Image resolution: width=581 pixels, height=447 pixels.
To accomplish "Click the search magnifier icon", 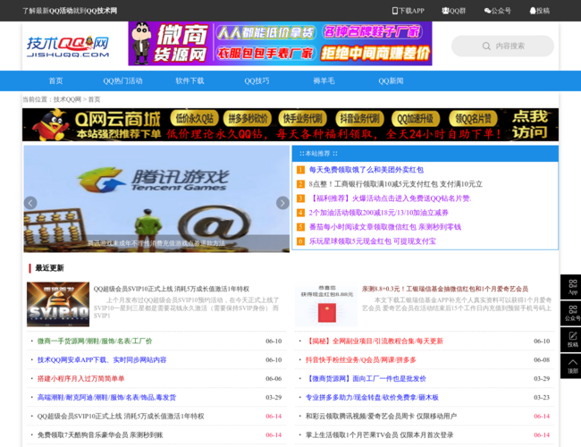I will coord(486,46).
